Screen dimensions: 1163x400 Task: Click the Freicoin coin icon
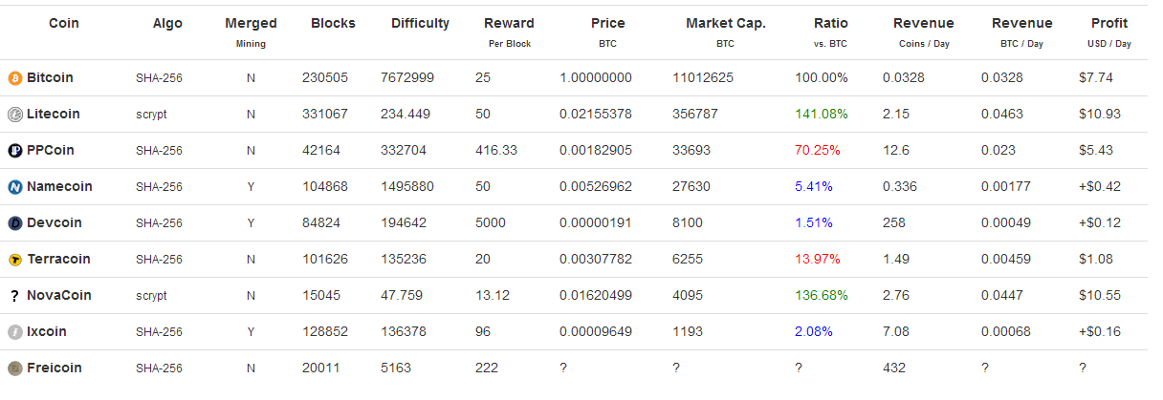[14, 368]
